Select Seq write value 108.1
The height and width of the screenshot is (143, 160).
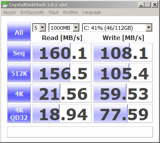click(x=123, y=52)
